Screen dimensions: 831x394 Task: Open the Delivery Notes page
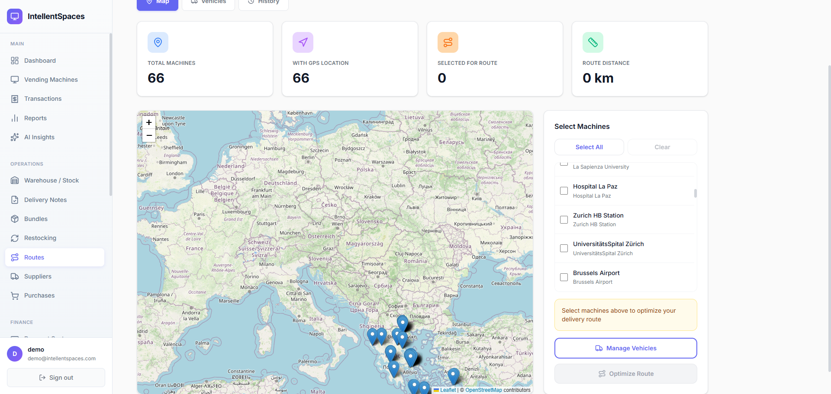click(55, 200)
